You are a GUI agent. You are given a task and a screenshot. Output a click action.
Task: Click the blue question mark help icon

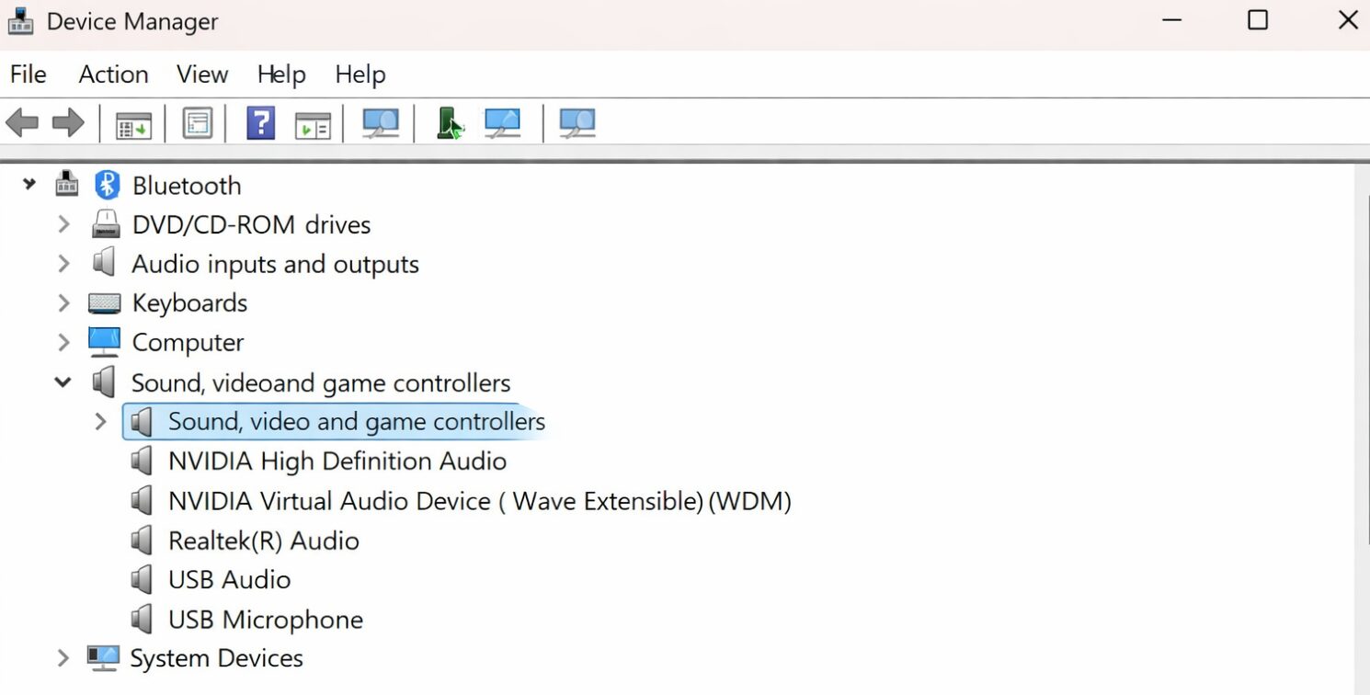pyautogui.click(x=260, y=123)
